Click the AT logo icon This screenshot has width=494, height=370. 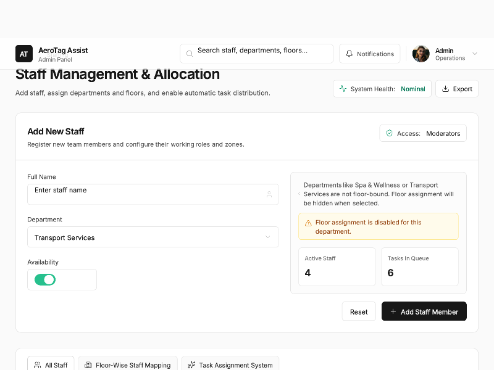[23, 54]
